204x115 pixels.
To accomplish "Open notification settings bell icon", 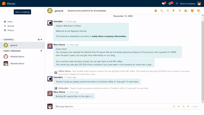I will pos(156,11).
